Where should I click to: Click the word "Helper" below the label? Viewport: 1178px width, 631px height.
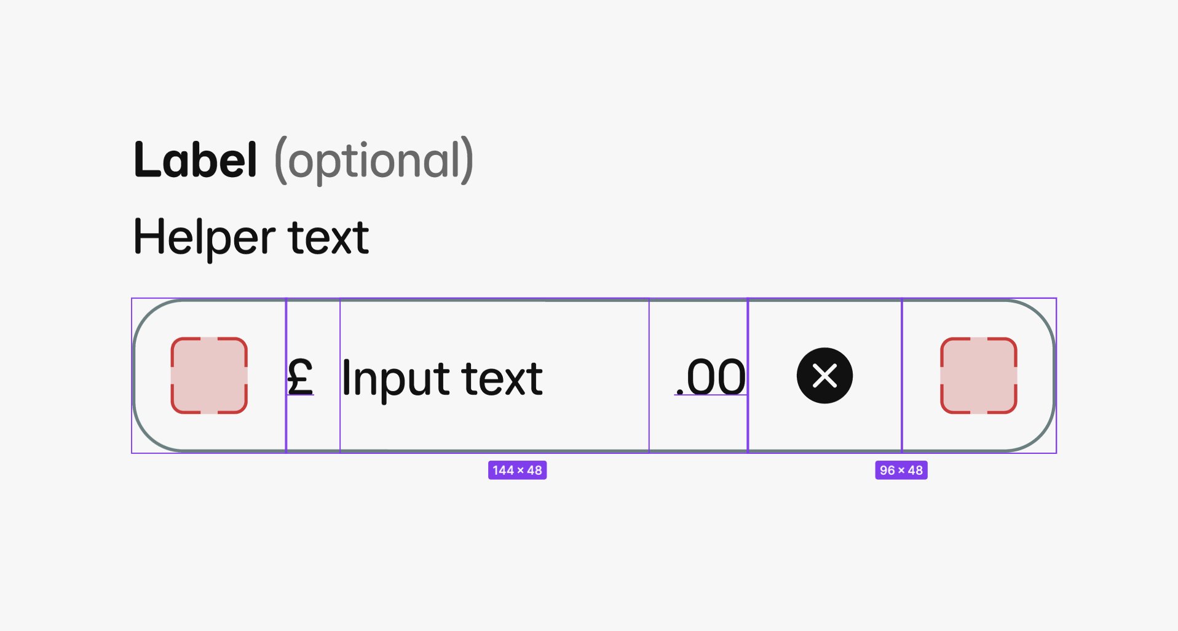[x=204, y=237]
